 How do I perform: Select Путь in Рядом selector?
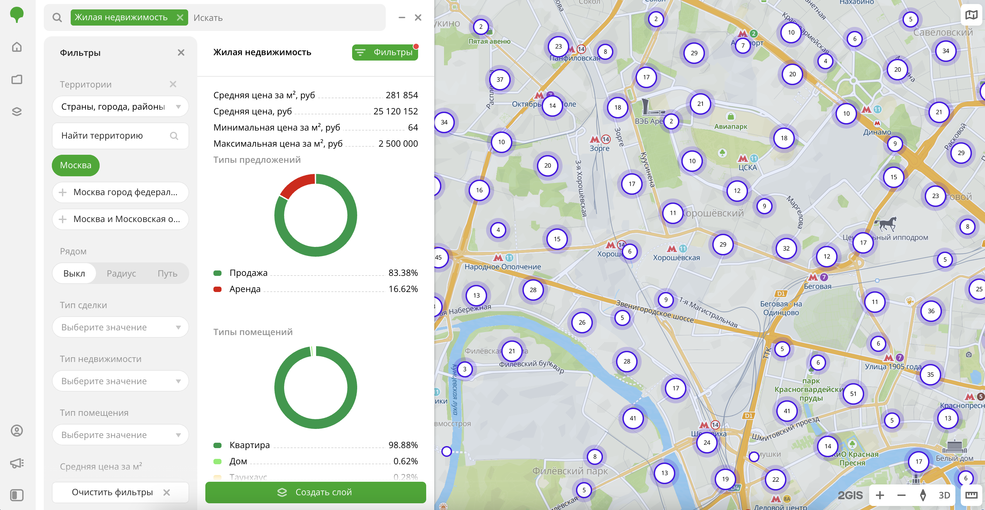click(168, 274)
